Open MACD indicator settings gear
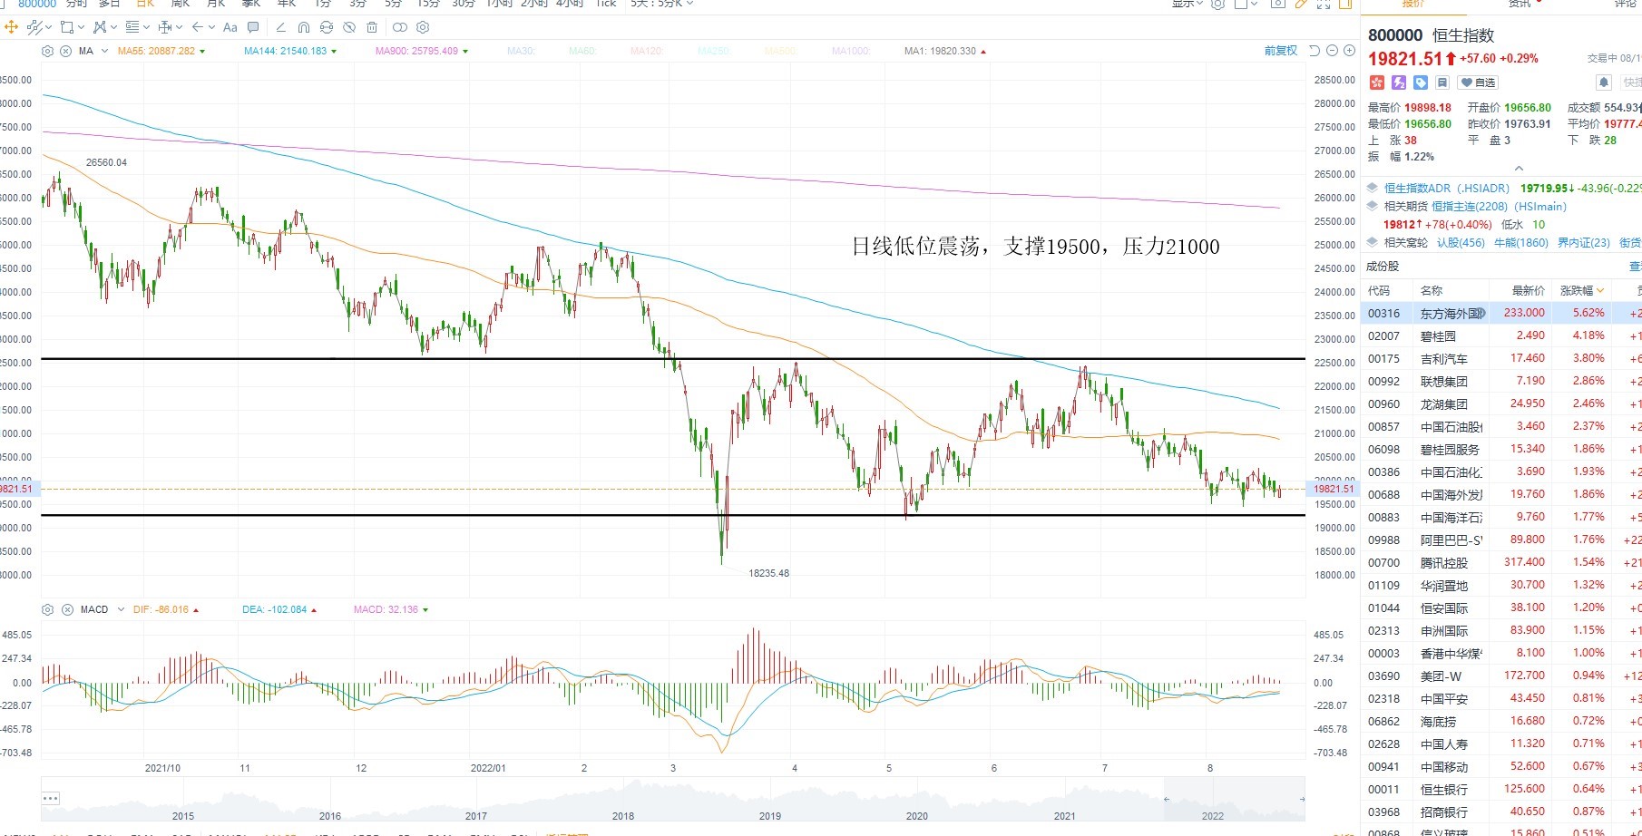This screenshot has height=836, width=1642. tap(48, 609)
